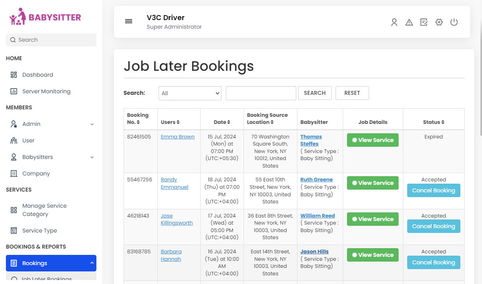Open Manage Service Category
This screenshot has height=284, width=482.
45,210
